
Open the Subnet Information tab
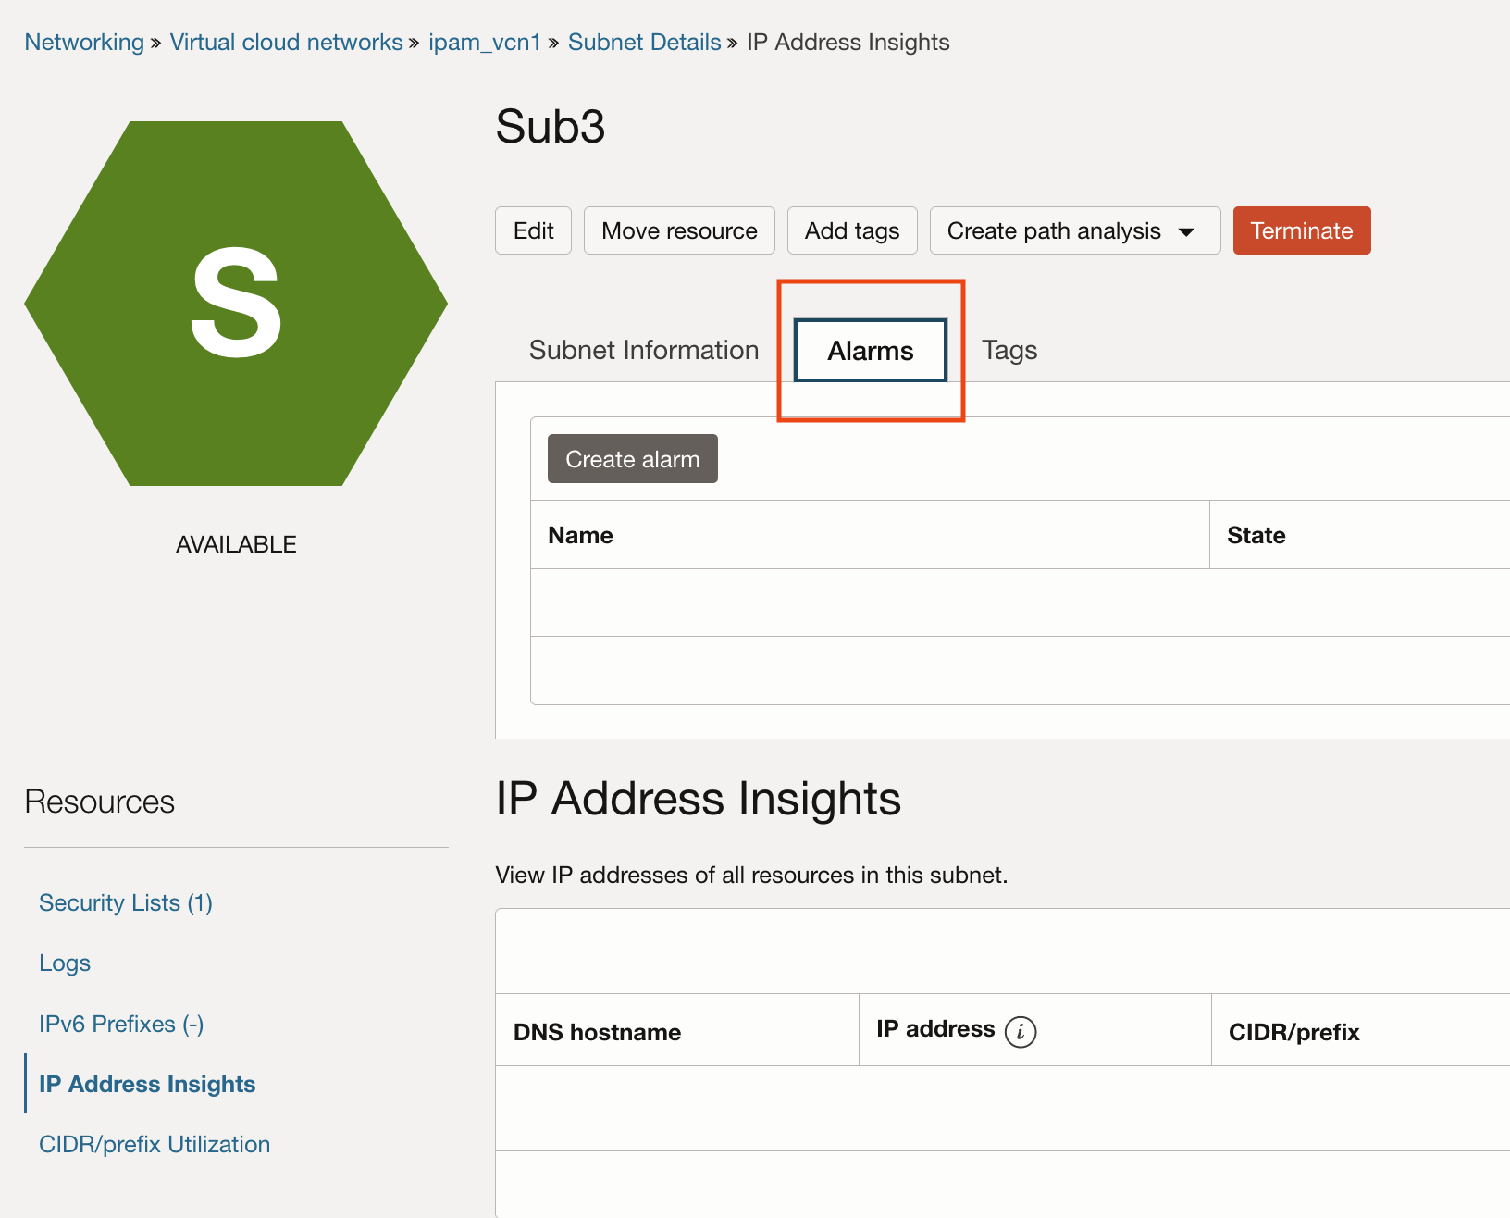point(644,351)
